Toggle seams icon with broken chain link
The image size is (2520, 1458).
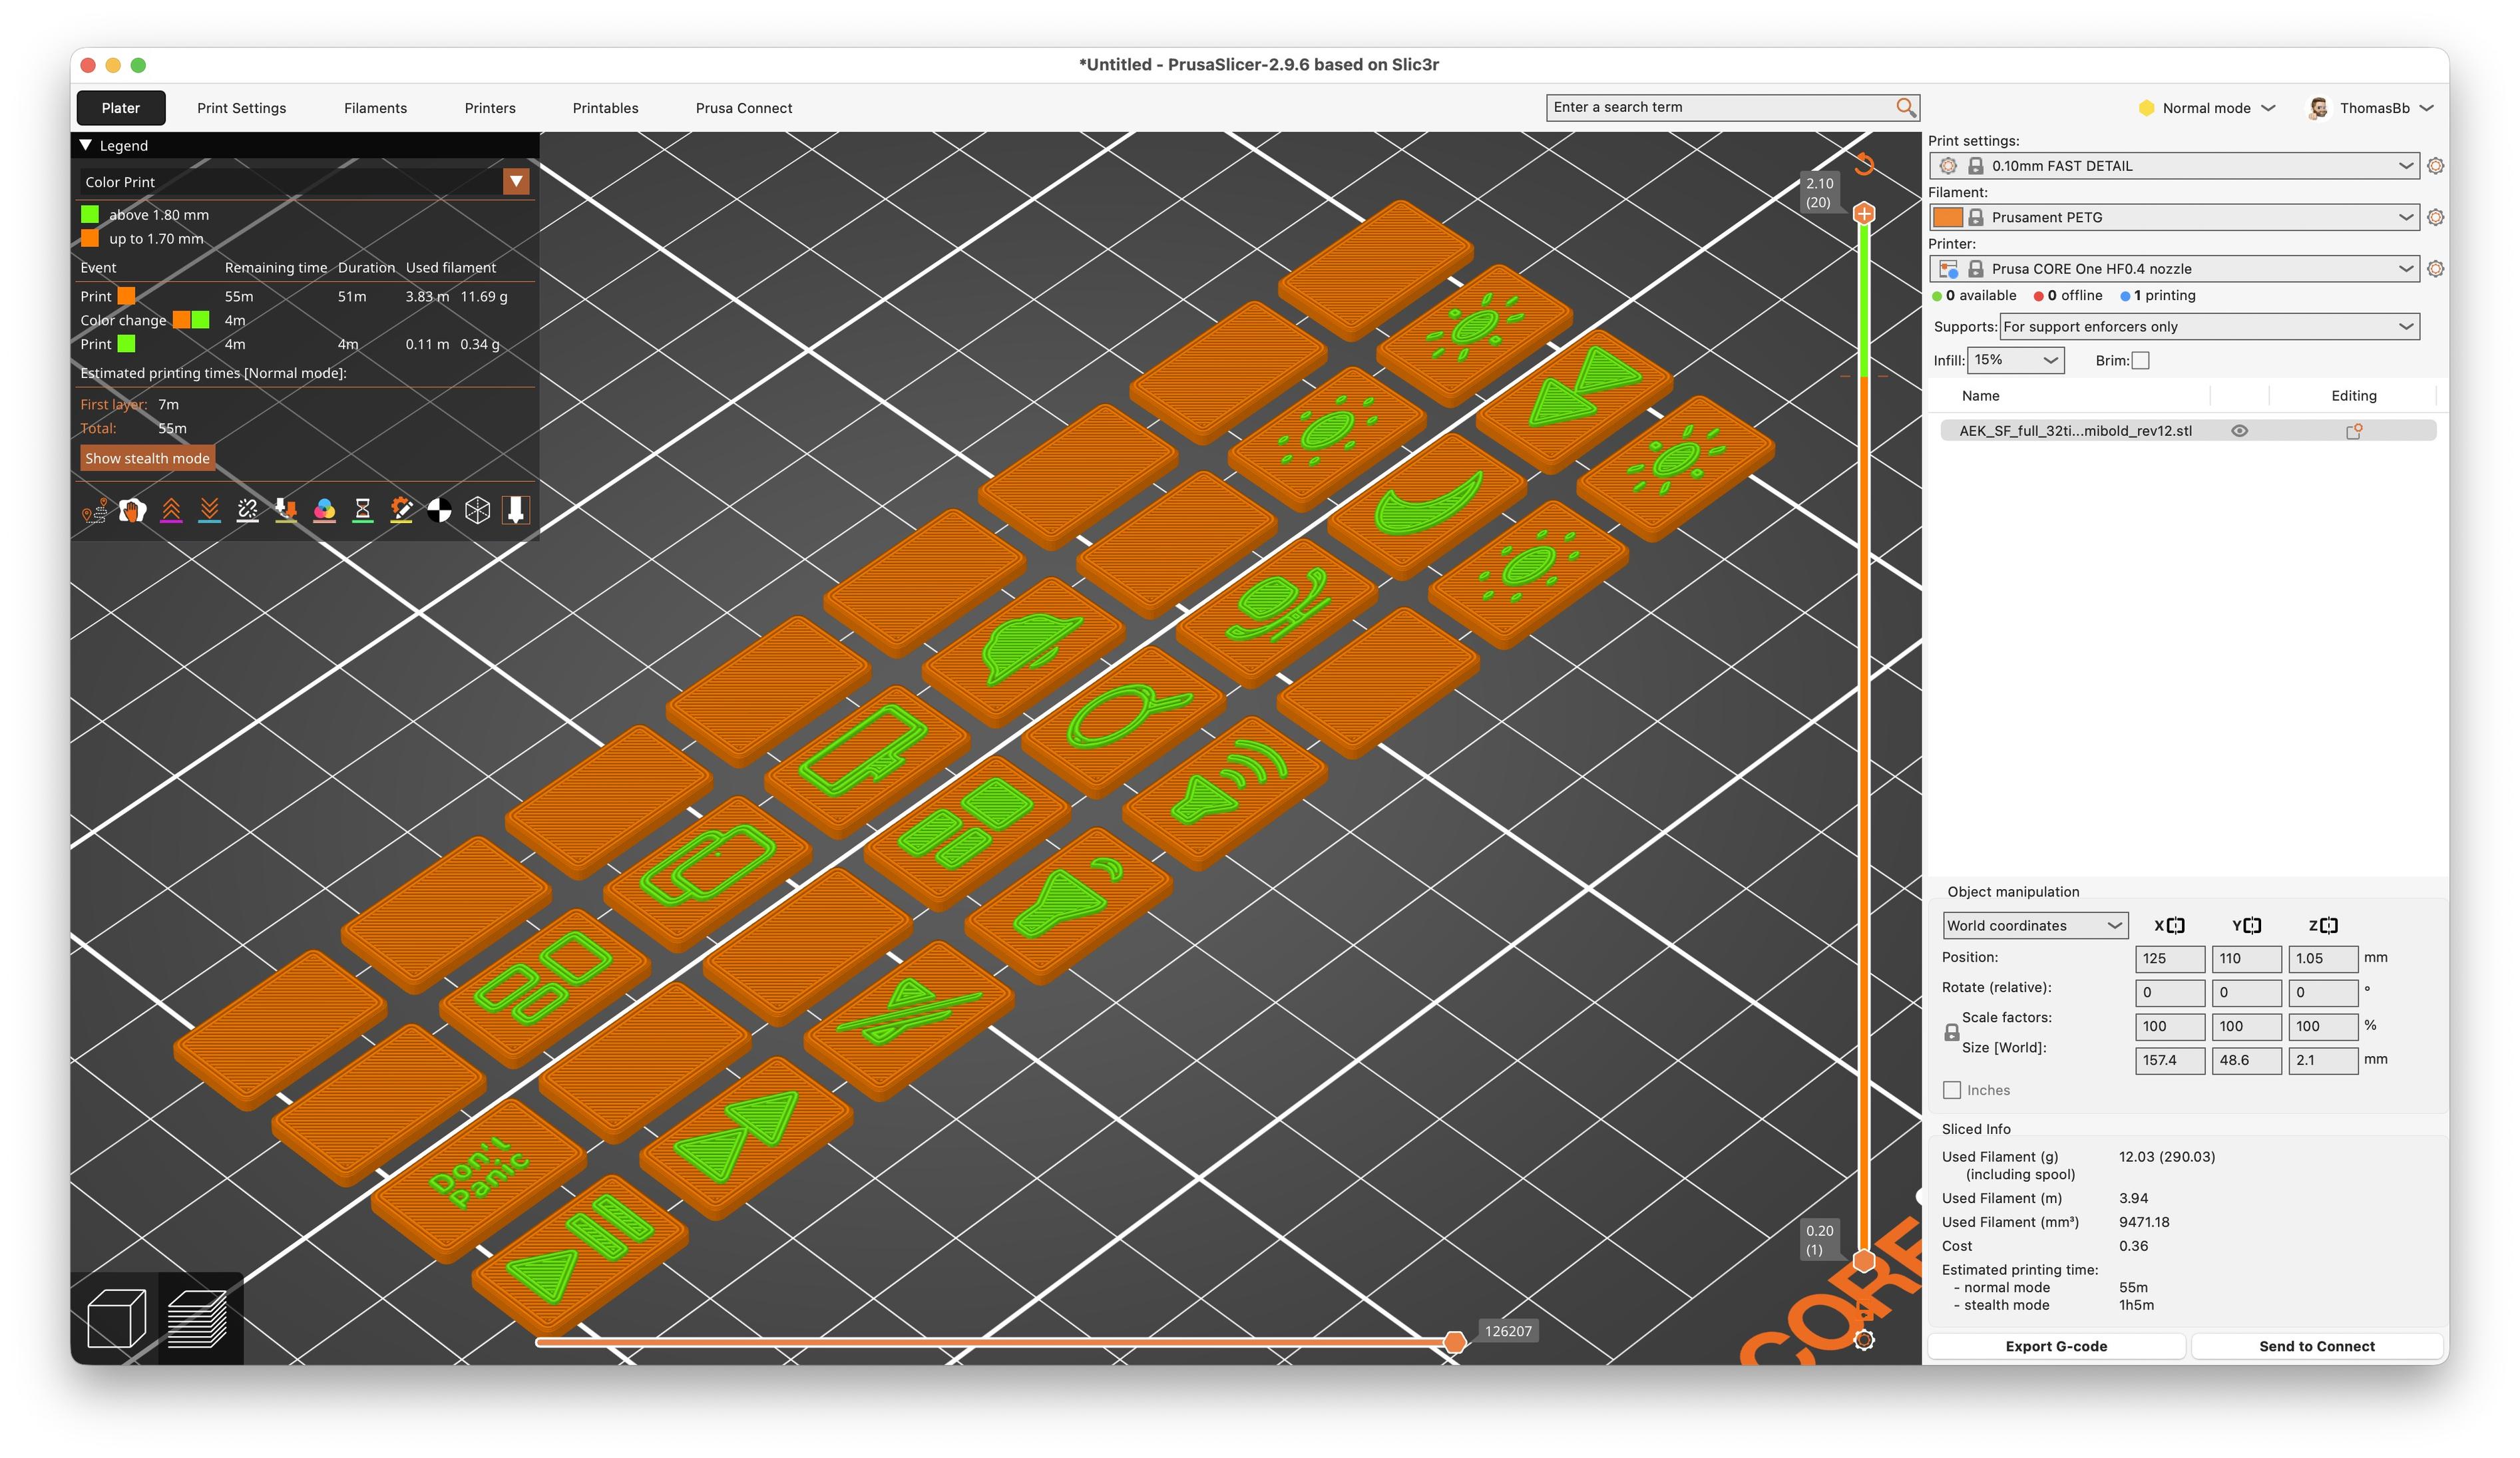(x=247, y=511)
